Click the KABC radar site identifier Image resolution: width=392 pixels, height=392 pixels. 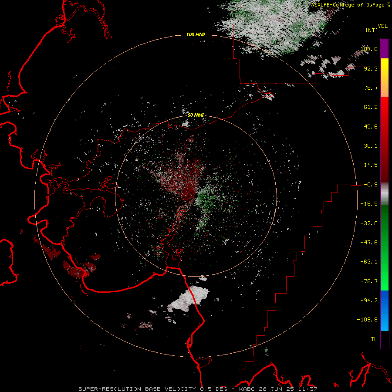(247, 389)
